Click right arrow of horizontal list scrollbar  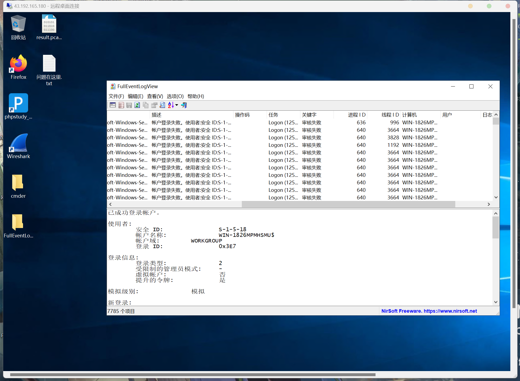489,204
